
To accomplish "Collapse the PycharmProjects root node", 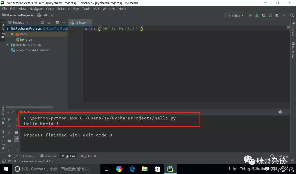I will [8, 29].
